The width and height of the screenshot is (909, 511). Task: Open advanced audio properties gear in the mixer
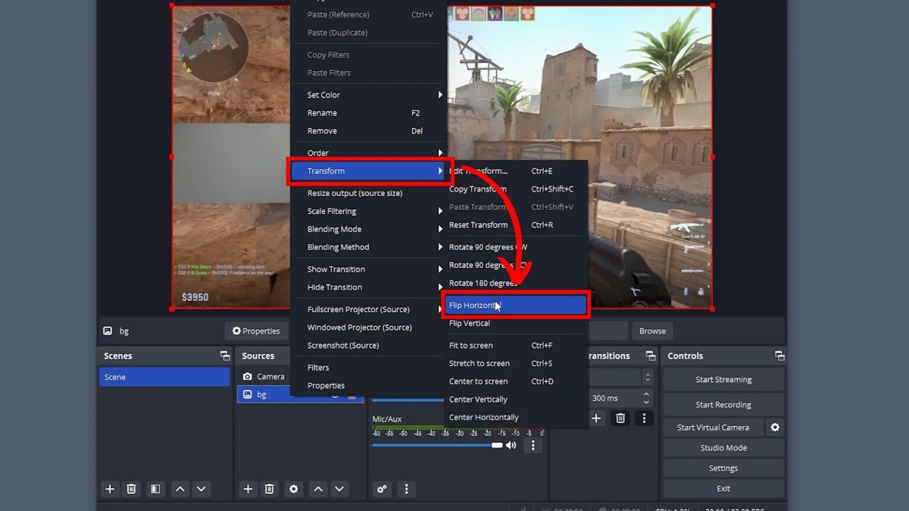tap(382, 489)
